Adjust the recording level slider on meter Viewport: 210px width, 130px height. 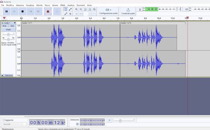click(177, 9)
